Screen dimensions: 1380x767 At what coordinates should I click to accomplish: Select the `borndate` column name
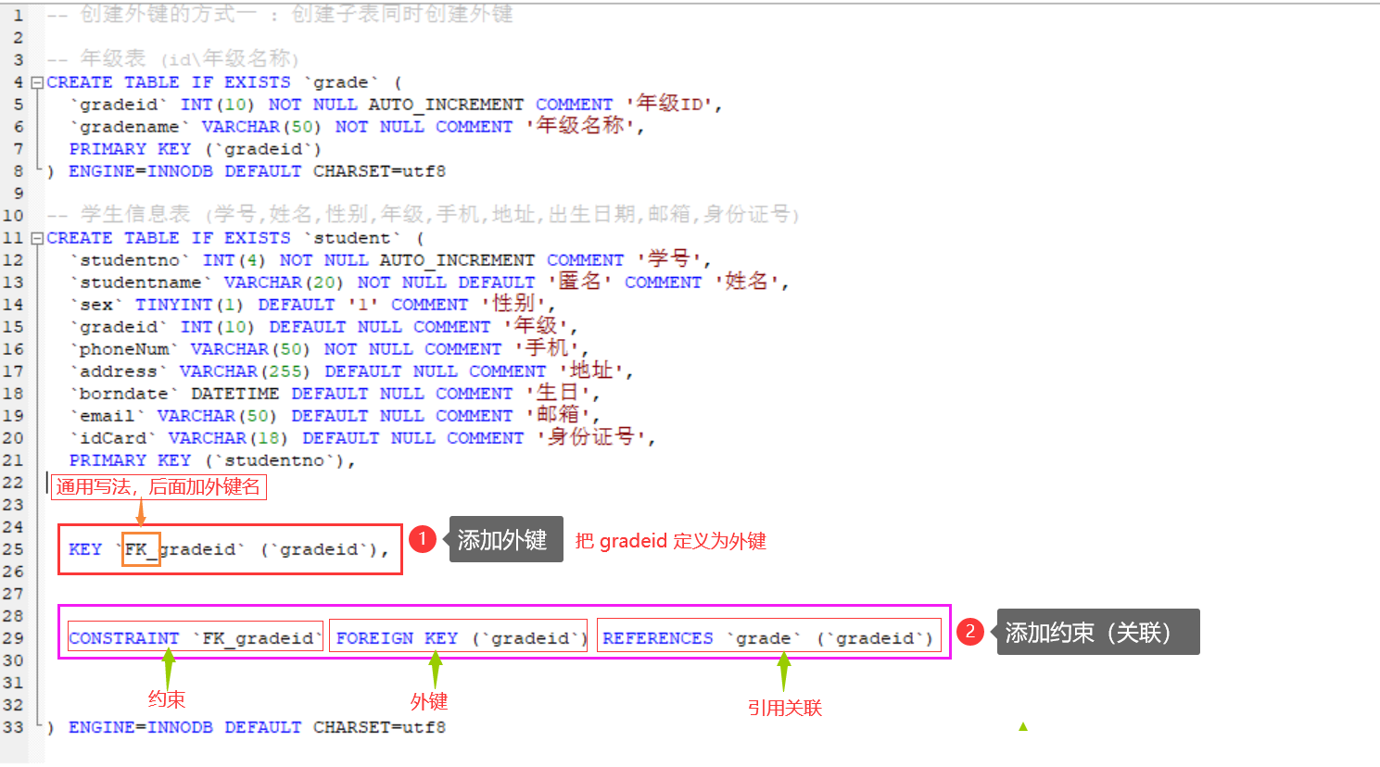pos(124,394)
